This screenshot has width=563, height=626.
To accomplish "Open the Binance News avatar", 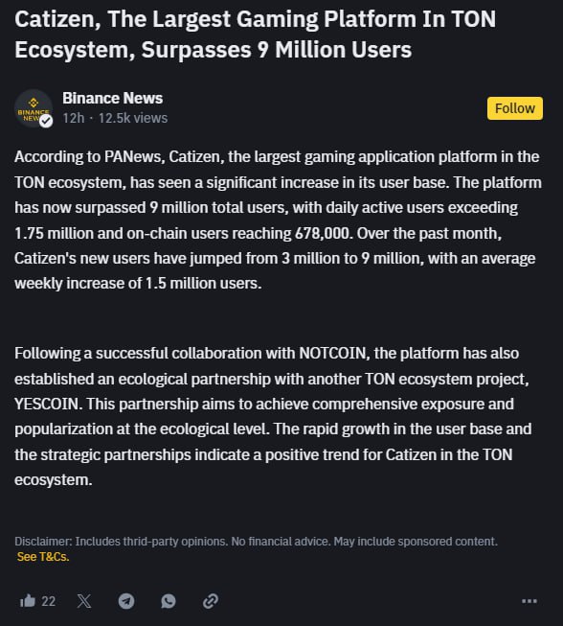I will 34,108.
